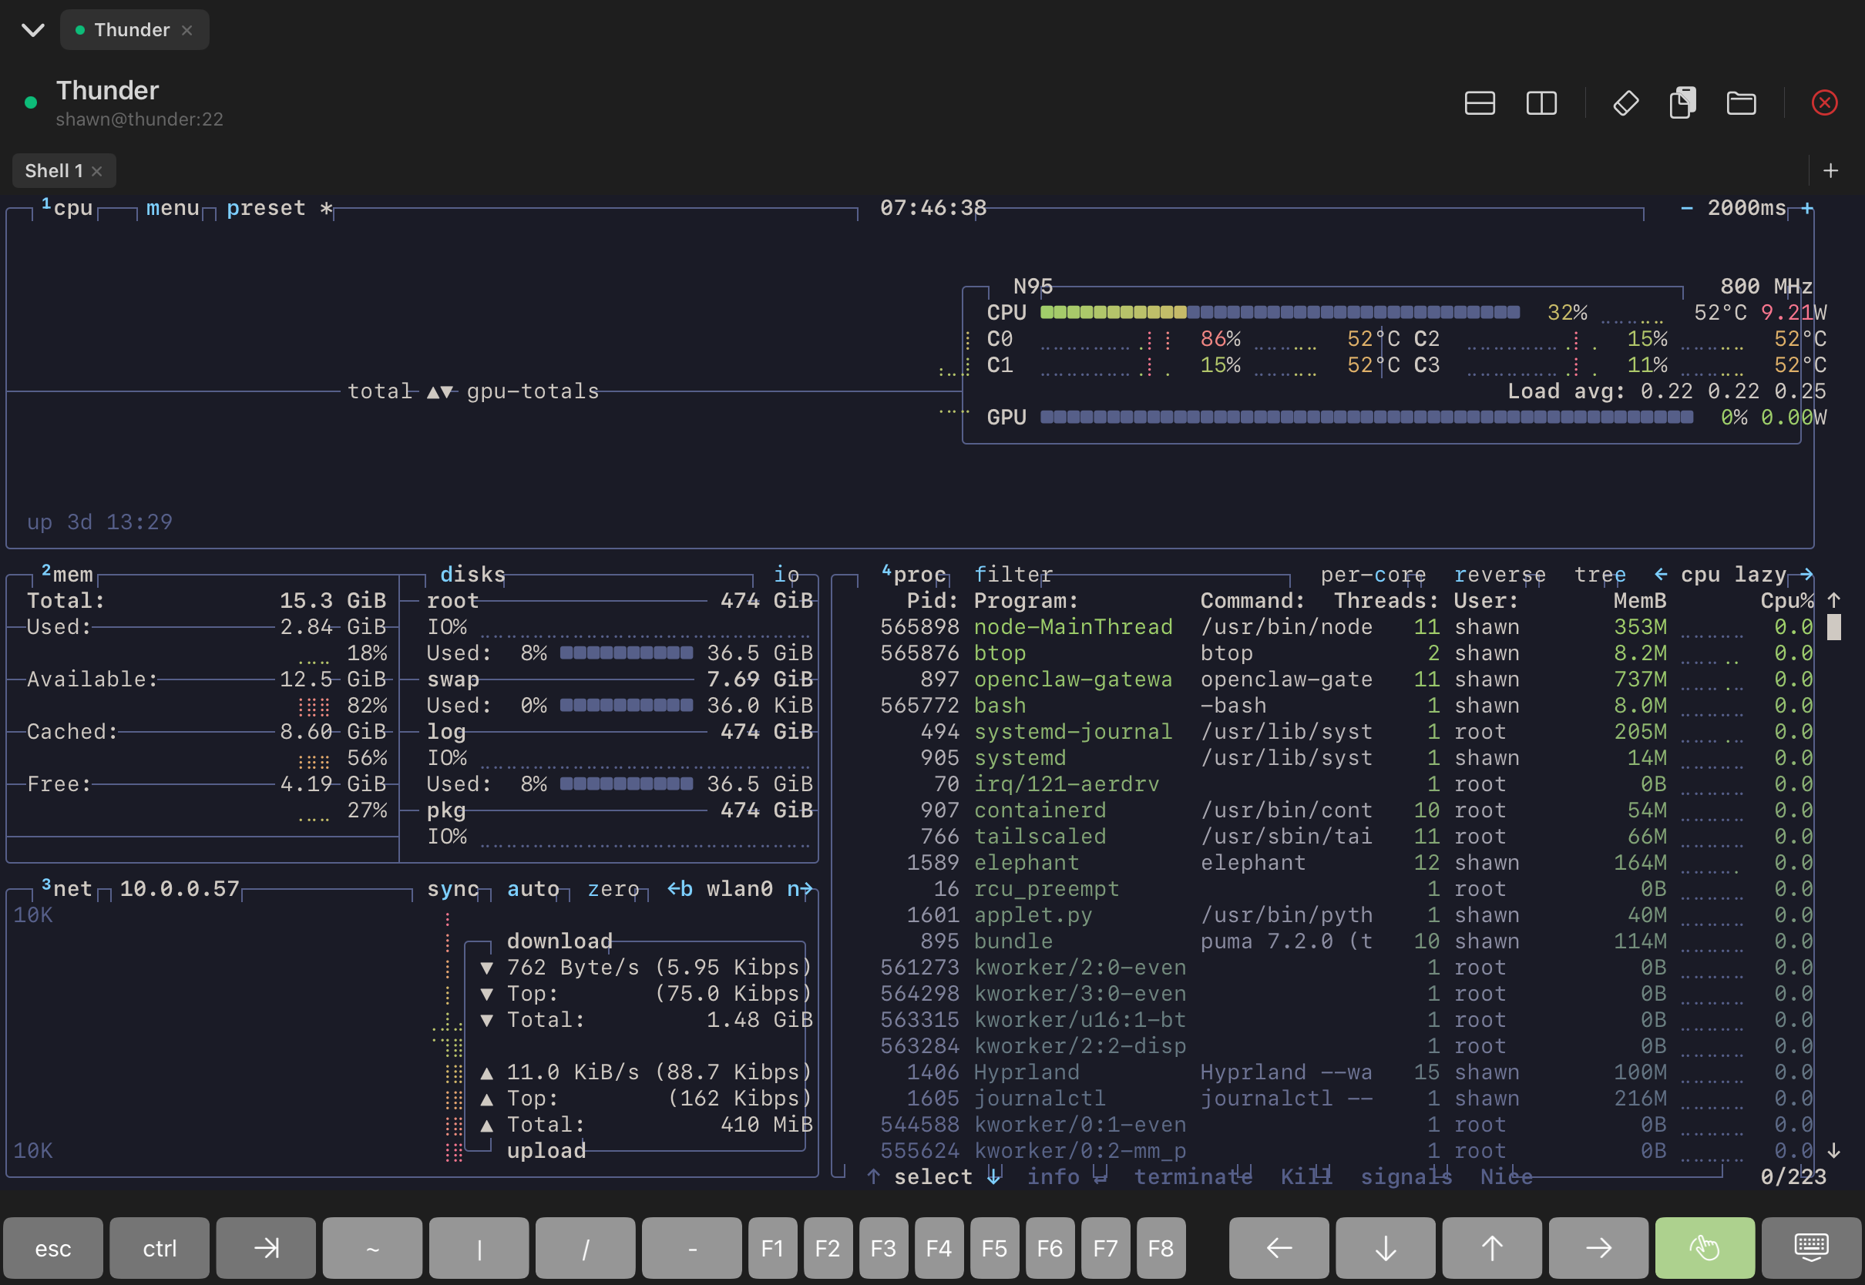Switch to per-core CPU display
This screenshot has height=1285, width=1865.
1373,574
